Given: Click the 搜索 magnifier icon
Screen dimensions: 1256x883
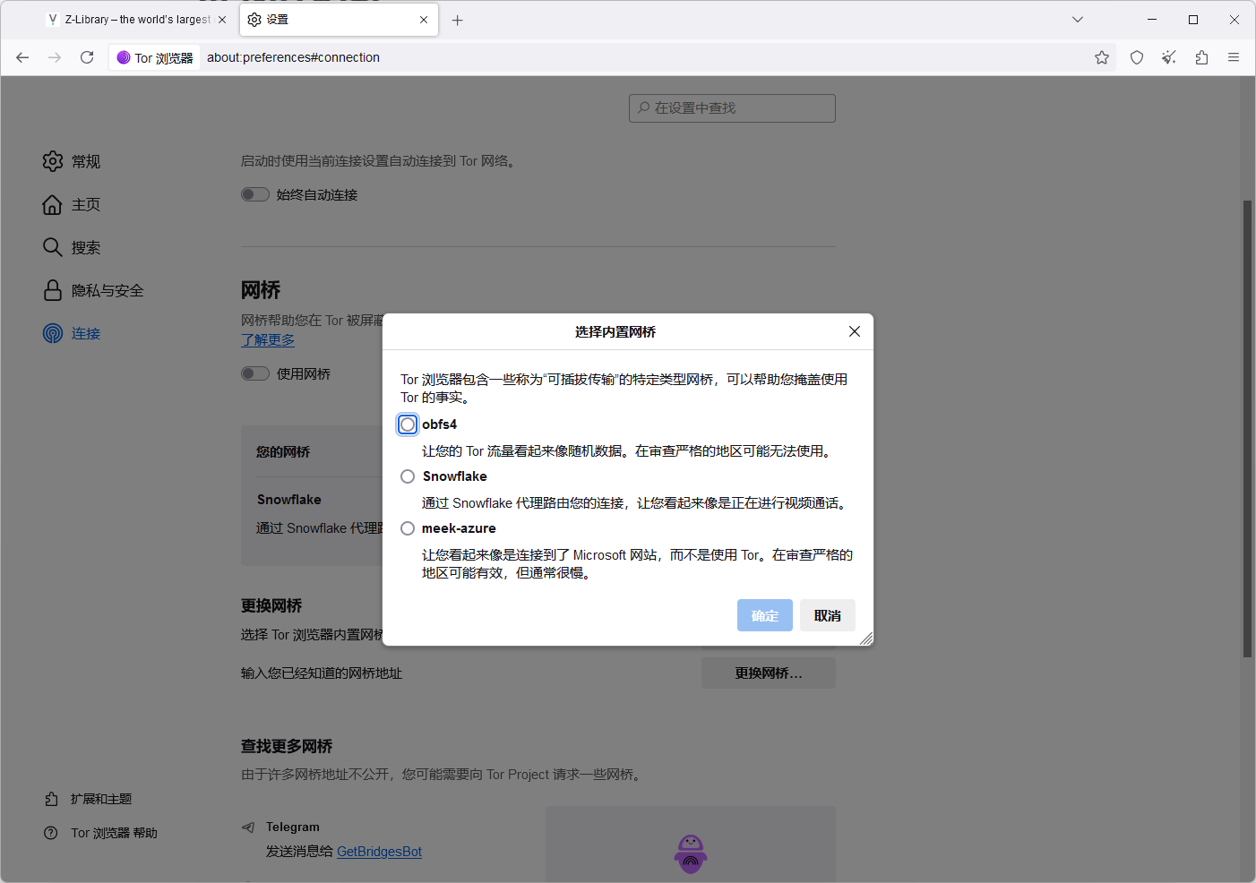Looking at the screenshot, I should coord(53,247).
